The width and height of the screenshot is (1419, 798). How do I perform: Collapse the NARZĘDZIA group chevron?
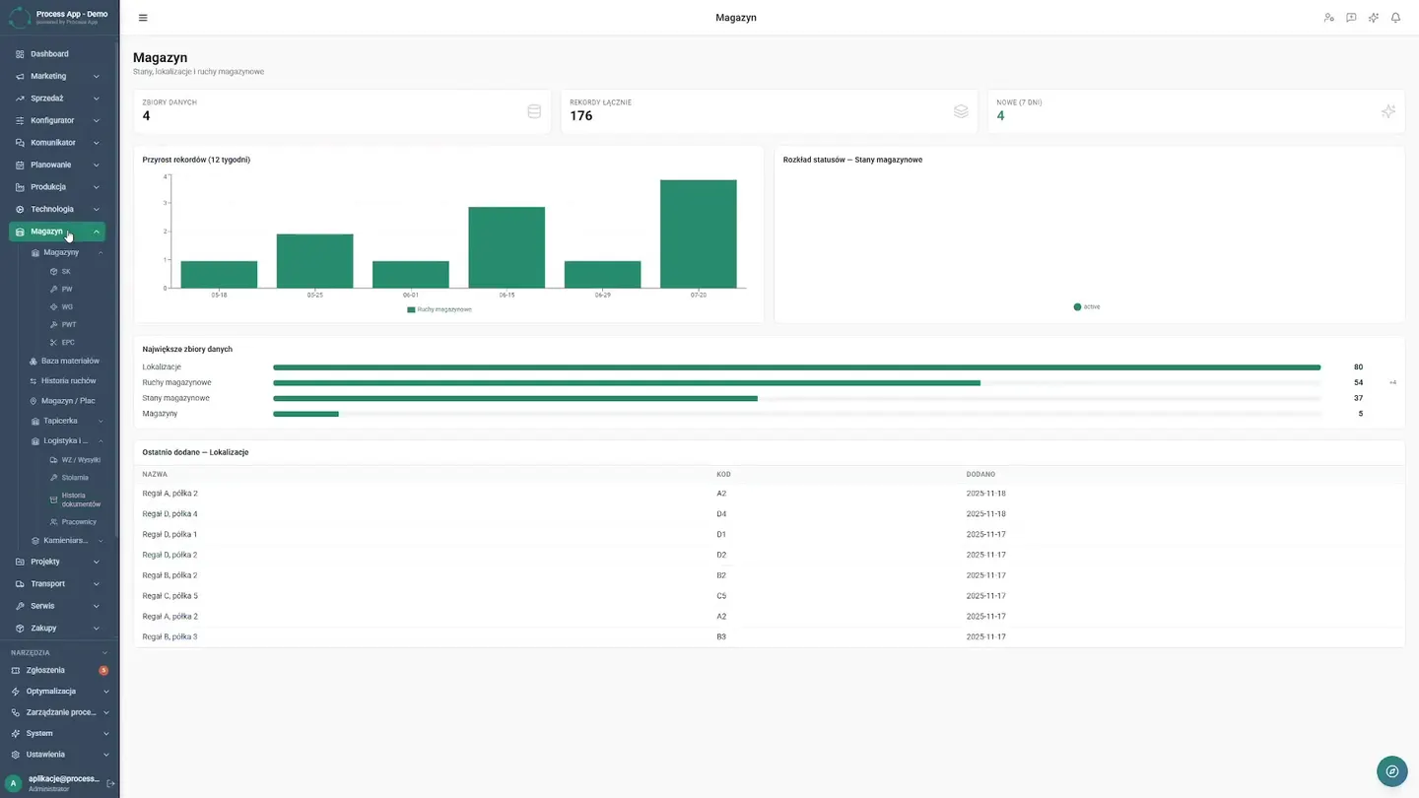[x=105, y=652]
